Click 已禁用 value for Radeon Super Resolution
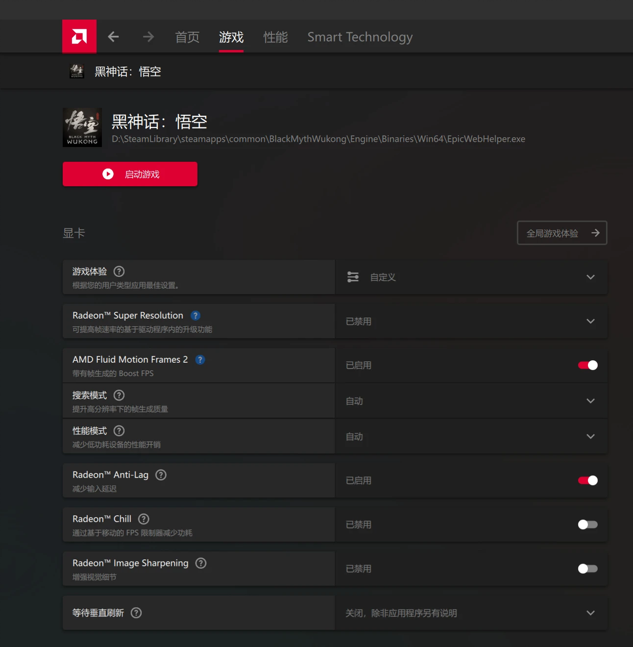The image size is (633, 647). pos(358,321)
